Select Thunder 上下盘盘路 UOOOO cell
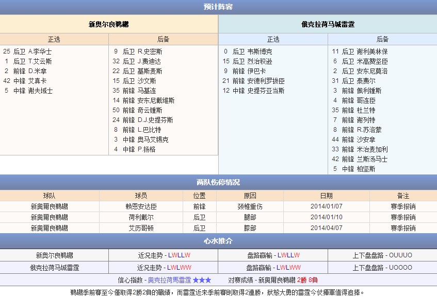 tap(382, 268)
